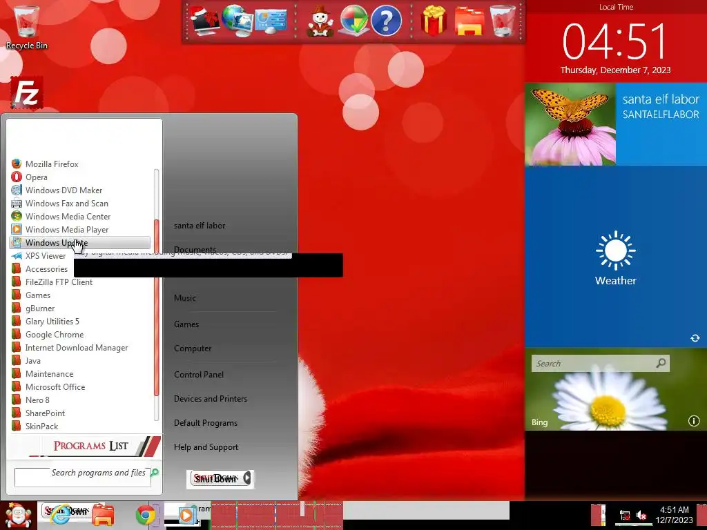Click the search magnifier icon in the start menu

pos(155,472)
